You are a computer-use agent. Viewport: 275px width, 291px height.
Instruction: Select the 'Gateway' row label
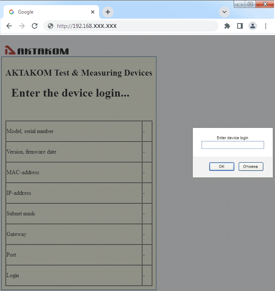(x=16, y=234)
